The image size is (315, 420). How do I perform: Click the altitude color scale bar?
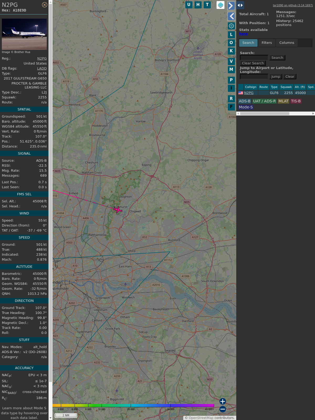[133, 406]
